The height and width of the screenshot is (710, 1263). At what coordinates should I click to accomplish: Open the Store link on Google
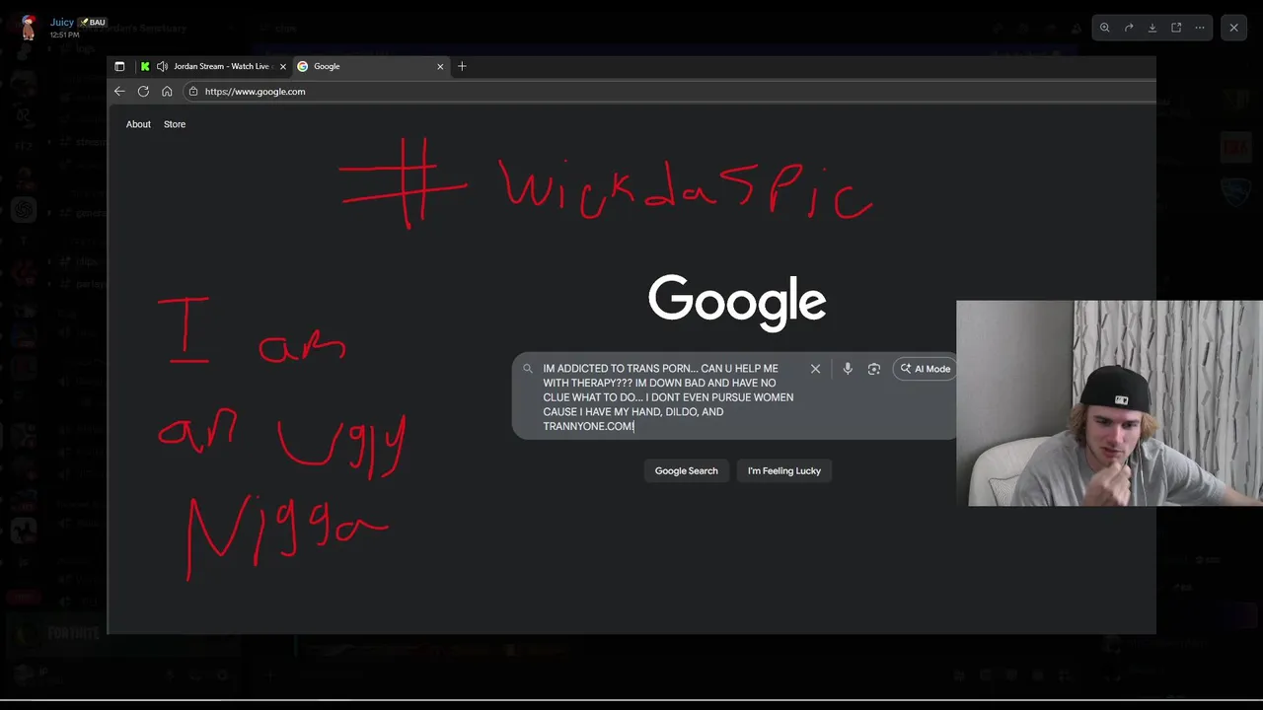tap(175, 124)
